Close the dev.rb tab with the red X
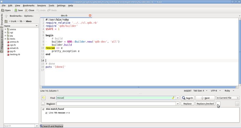Viewport: 241px width, 128px height. 90,16
